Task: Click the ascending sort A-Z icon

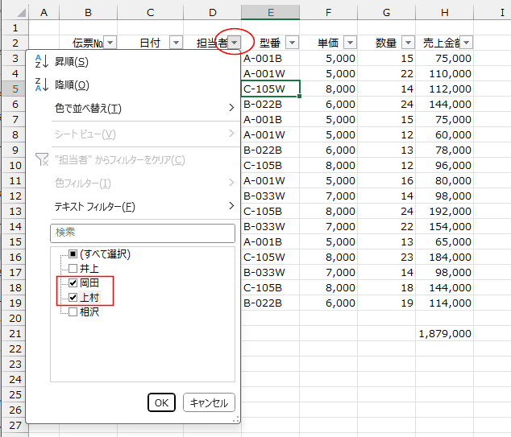Action: click(x=42, y=61)
